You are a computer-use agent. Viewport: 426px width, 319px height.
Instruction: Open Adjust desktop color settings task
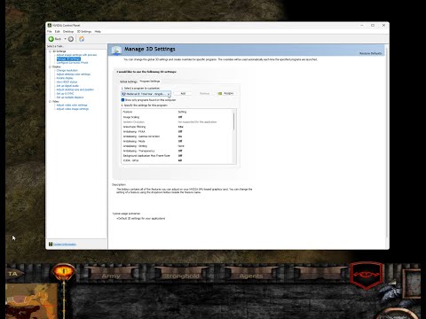[x=74, y=74]
